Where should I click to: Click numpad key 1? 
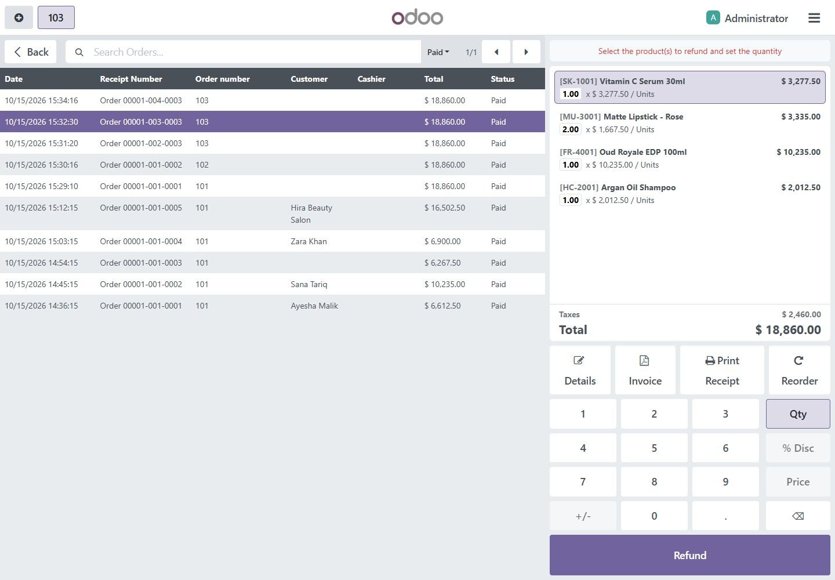click(x=583, y=414)
